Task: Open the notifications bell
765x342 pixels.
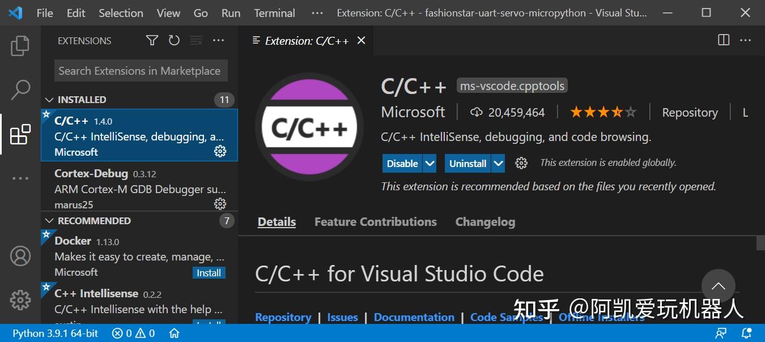Action: pyautogui.click(x=746, y=333)
